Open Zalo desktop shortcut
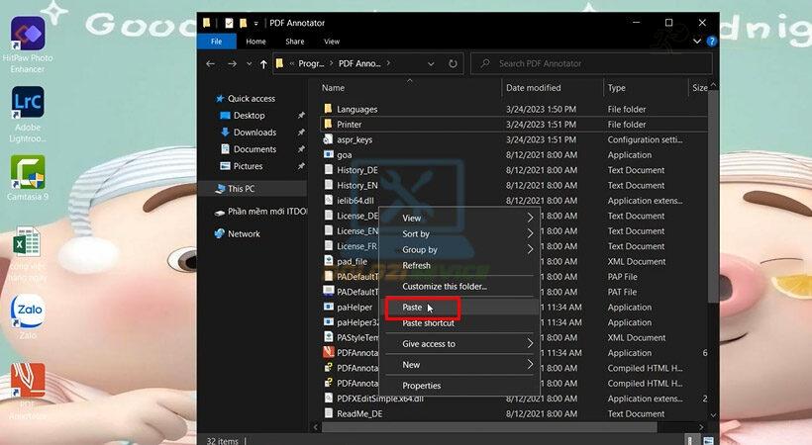 [28, 312]
